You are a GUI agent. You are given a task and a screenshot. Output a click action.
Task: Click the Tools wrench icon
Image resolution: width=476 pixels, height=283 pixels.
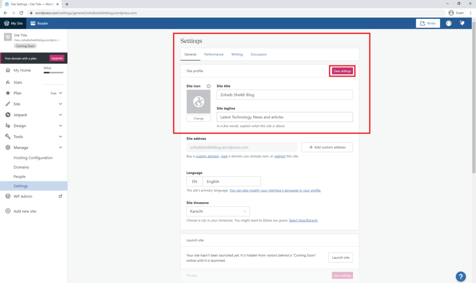click(8, 137)
